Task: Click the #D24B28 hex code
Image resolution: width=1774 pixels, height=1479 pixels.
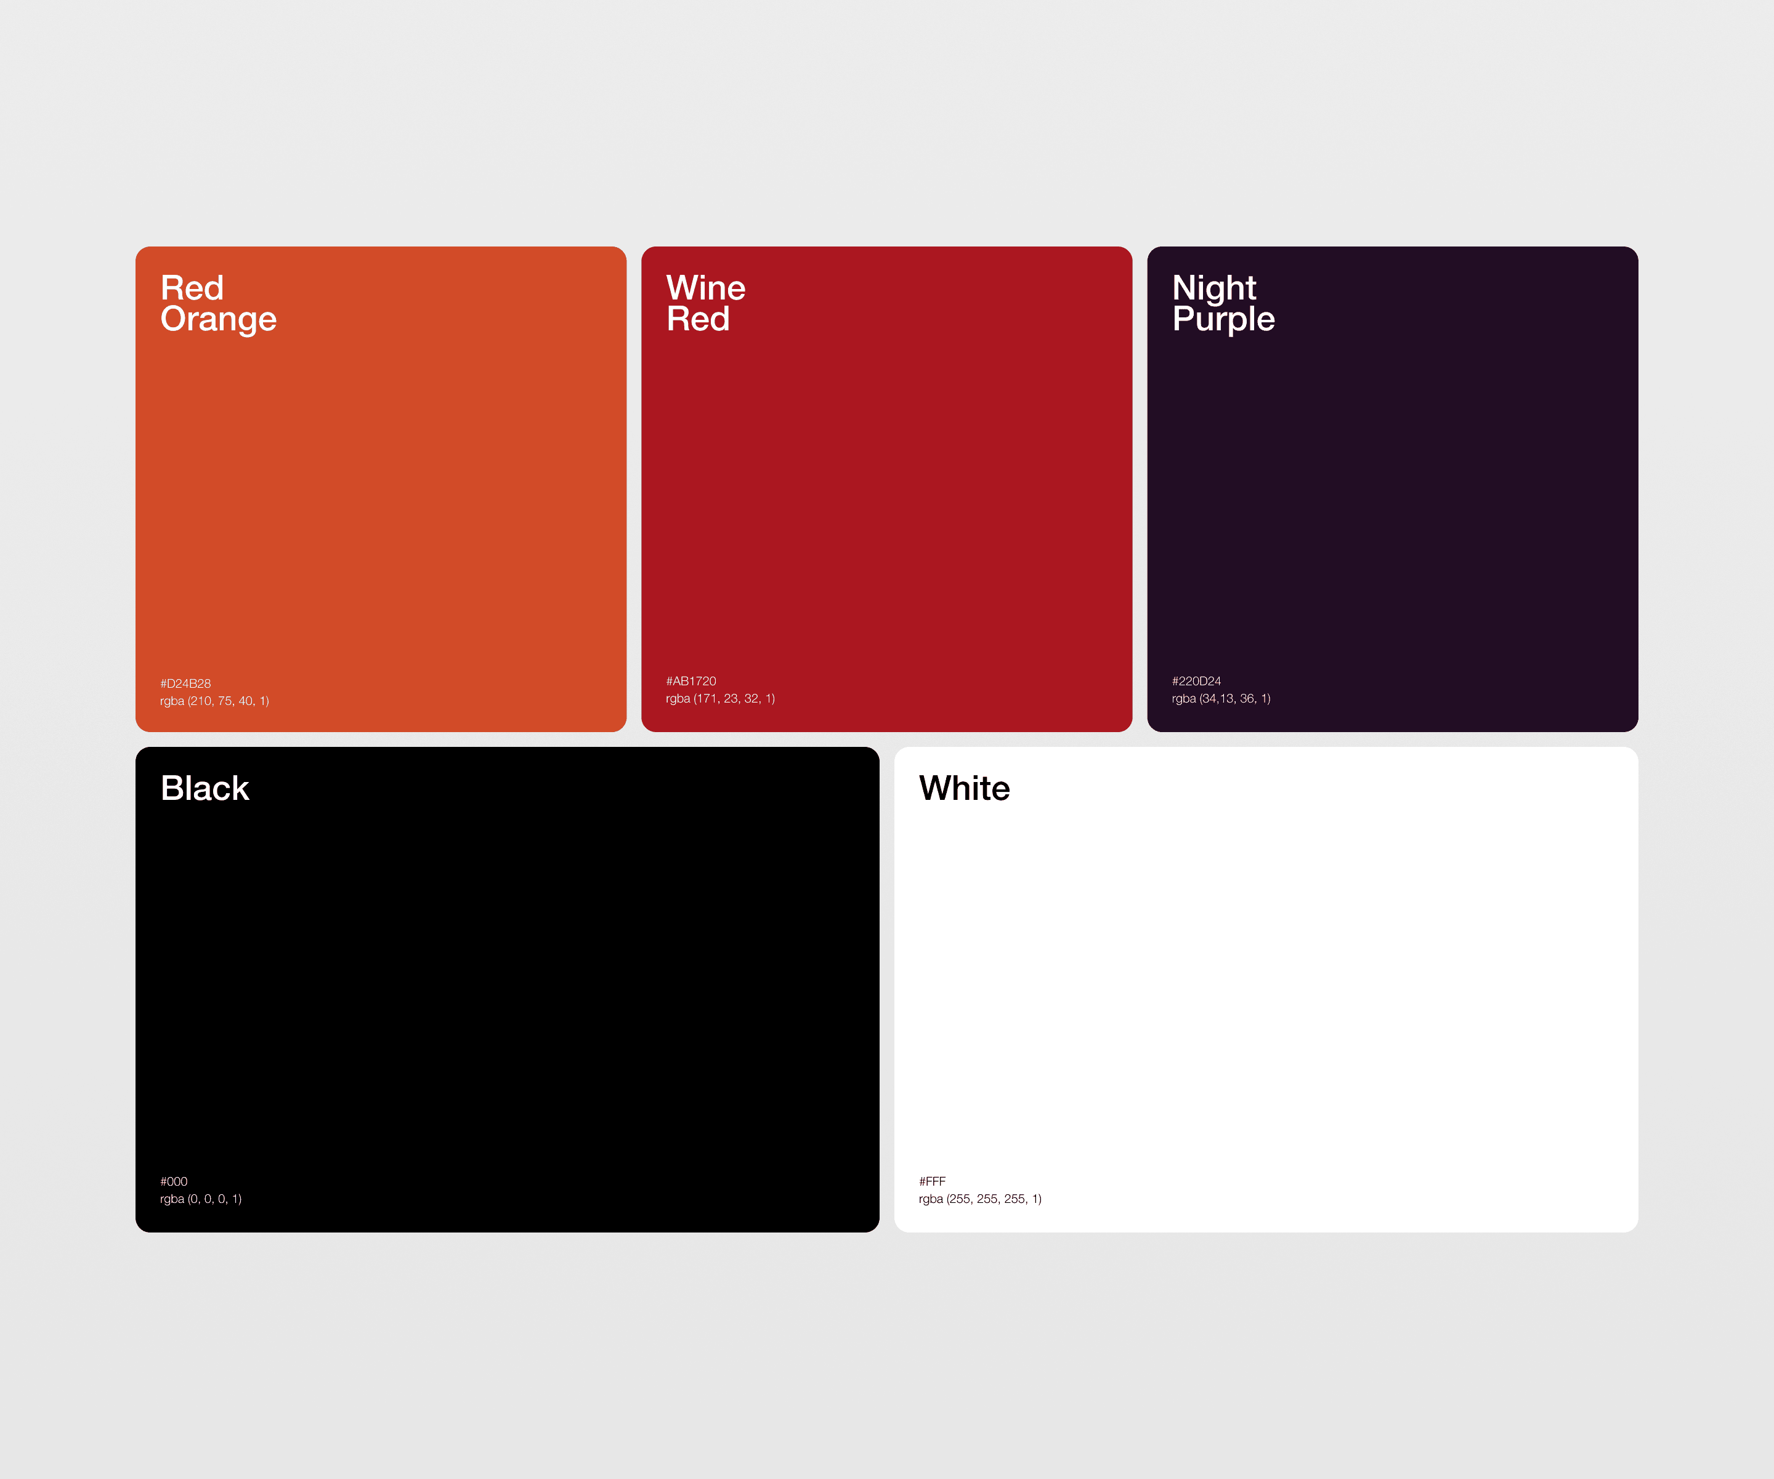Action: pyautogui.click(x=185, y=683)
